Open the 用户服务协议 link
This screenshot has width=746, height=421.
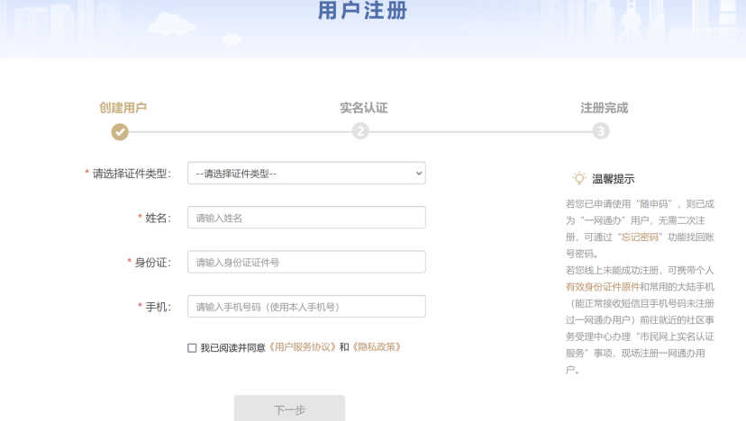click(x=303, y=347)
